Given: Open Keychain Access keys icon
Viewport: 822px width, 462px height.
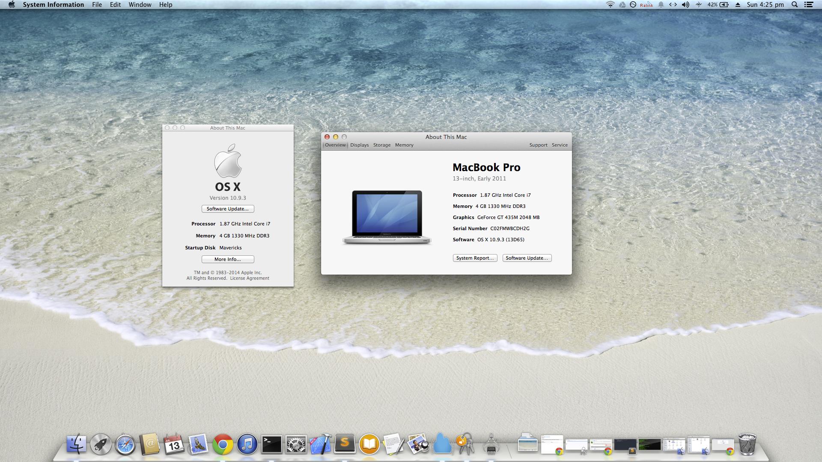Looking at the screenshot, I should 466,444.
